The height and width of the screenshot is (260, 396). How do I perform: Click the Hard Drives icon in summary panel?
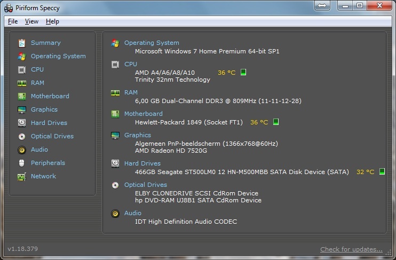(115, 163)
